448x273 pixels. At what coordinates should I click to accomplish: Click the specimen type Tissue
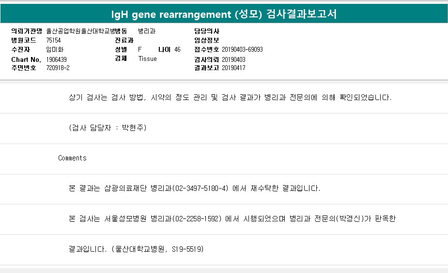(147, 59)
